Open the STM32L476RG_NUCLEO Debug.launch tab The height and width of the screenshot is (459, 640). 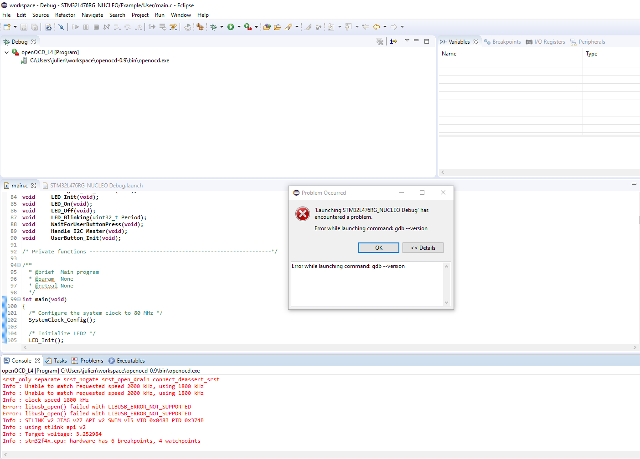click(x=93, y=186)
